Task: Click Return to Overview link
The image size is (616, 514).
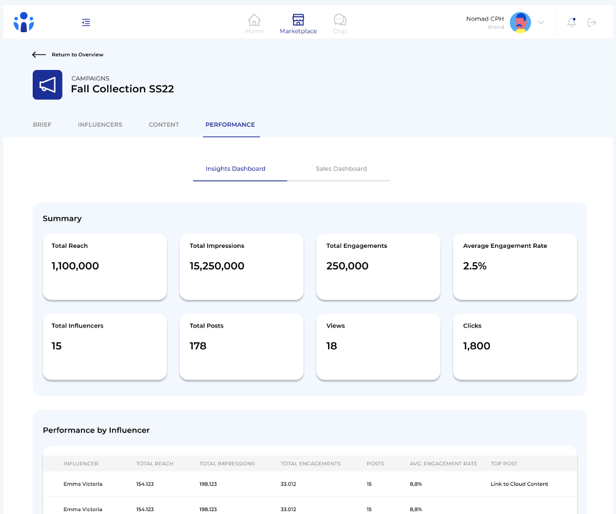Action: [77, 54]
